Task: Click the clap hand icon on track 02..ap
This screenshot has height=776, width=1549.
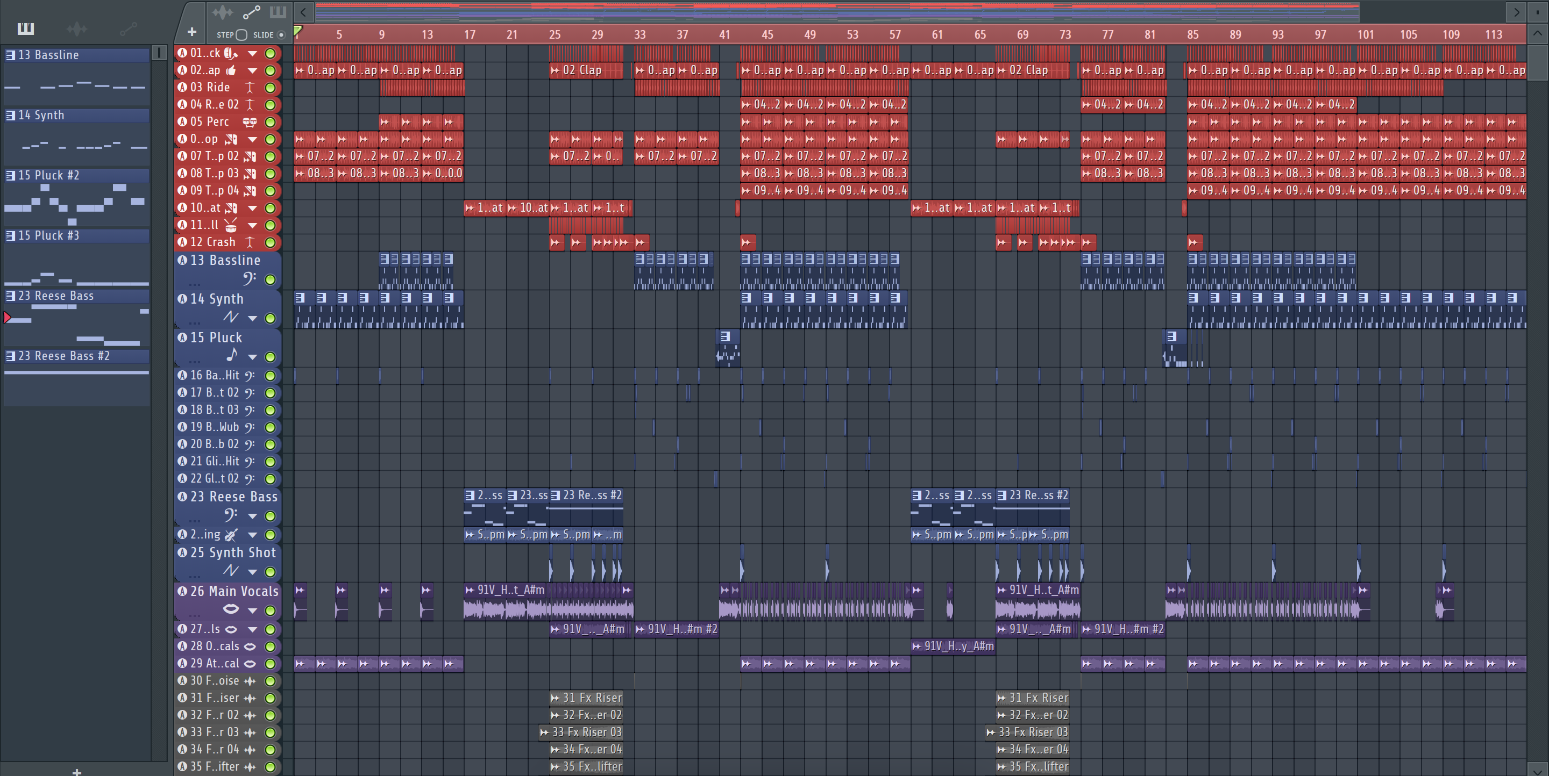Action: point(230,70)
